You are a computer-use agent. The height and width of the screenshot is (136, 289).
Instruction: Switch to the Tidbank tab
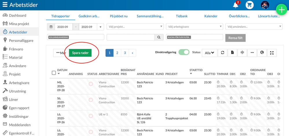182,16
